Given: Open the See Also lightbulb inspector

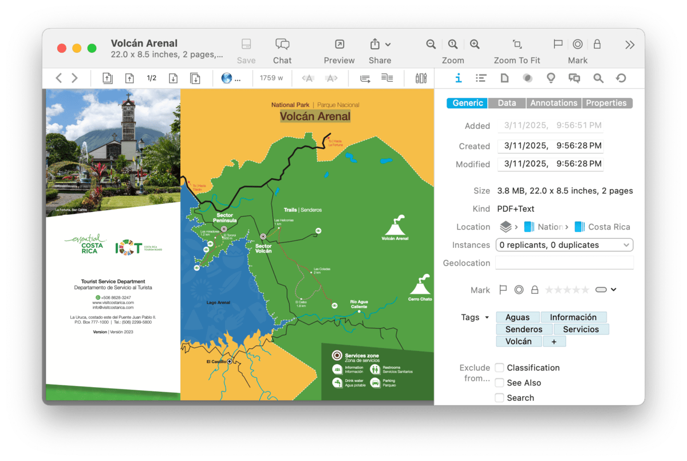Looking at the screenshot, I should (x=551, y=78).
